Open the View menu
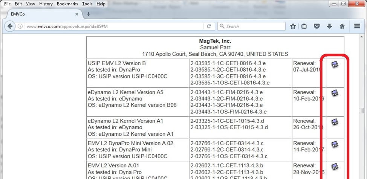 tap(31, 4)
